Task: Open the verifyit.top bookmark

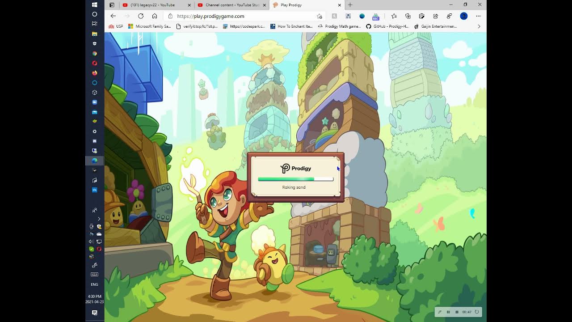Action: (197, 26)
